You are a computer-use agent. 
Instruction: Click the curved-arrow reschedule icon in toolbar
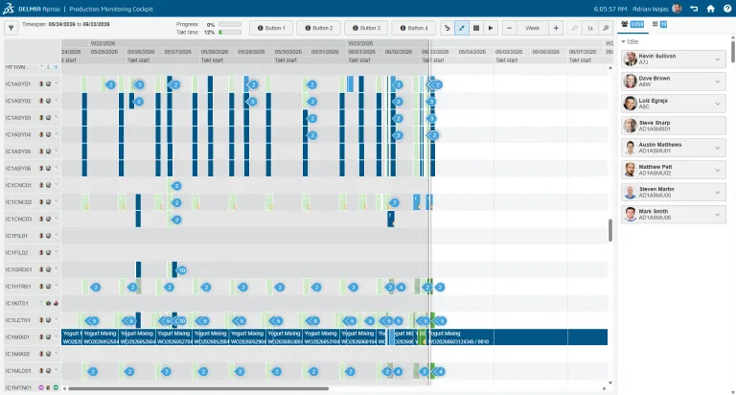point(448,28)
